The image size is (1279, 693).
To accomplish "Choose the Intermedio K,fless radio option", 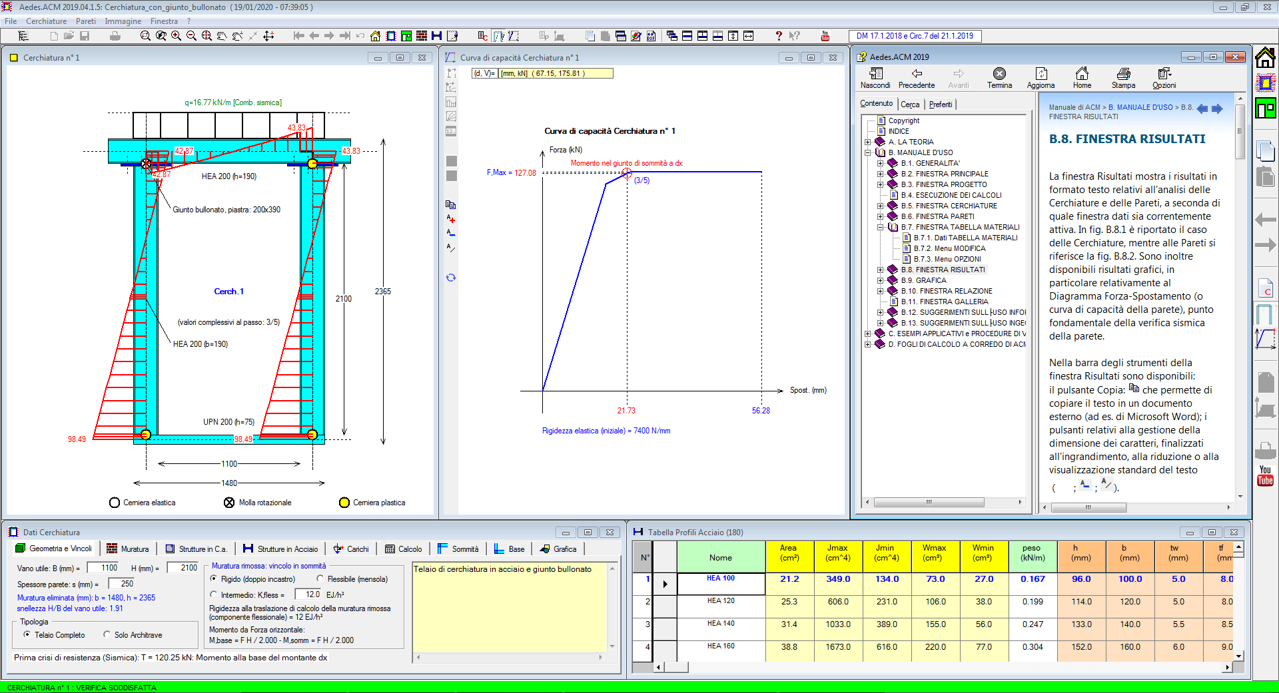I will click(x=214, y=595).
